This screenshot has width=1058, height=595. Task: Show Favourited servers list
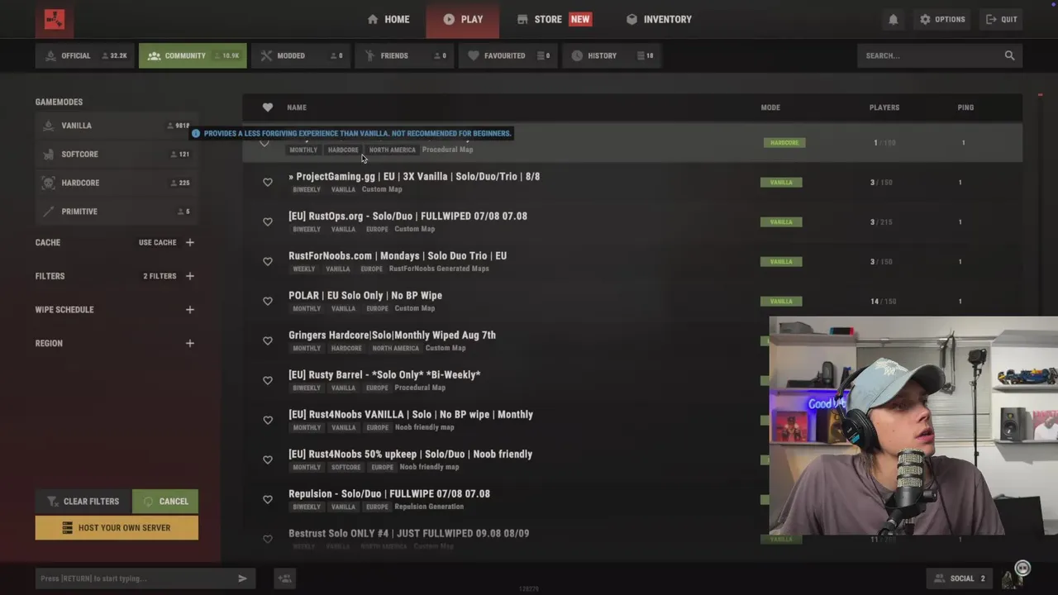point(508,55)
